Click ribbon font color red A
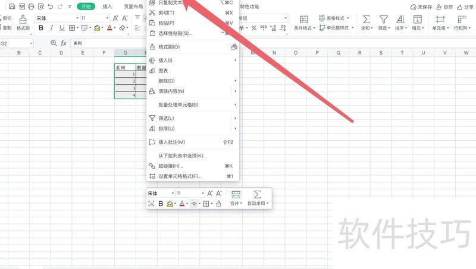This screenshot has height=269, width=476. 109,28
